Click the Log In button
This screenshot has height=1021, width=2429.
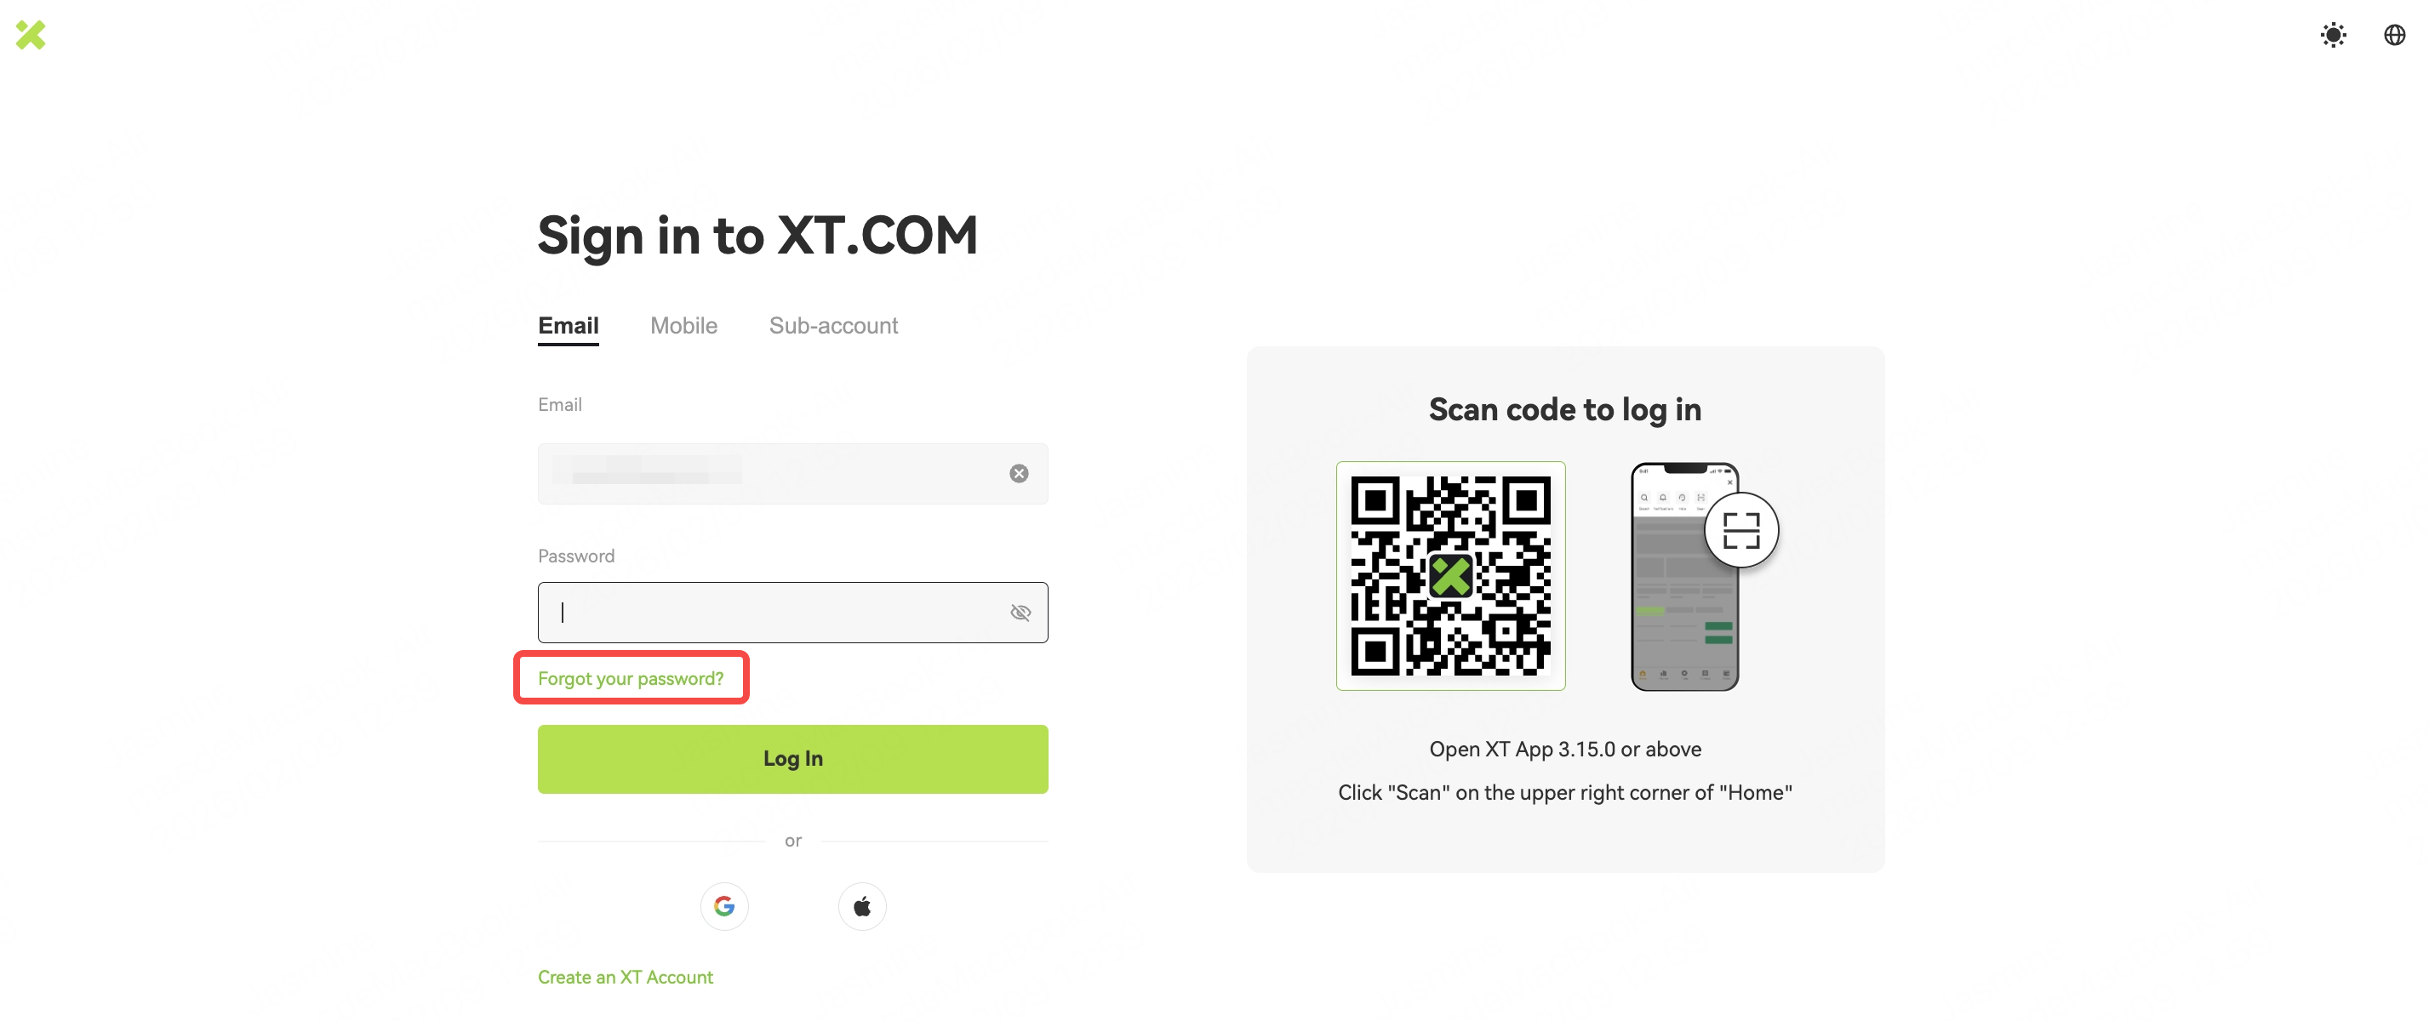[792, 759]
